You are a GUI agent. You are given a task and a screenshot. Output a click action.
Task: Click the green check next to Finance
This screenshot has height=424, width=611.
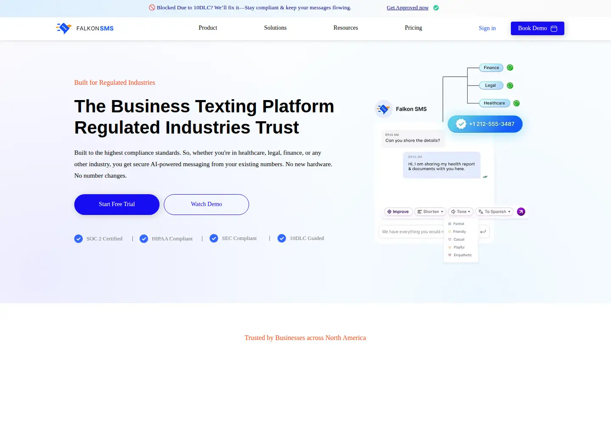coord(510,67)
